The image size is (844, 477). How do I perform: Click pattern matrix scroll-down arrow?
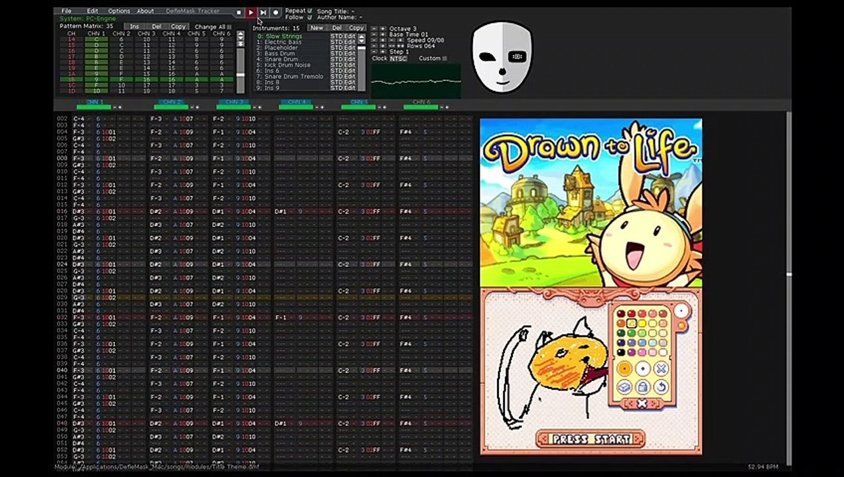(240, 38)
